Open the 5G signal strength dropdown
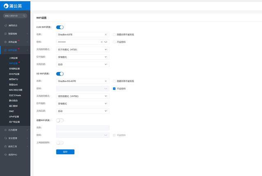Viewport: 262px width, 176px height. [x=83, y=103]
